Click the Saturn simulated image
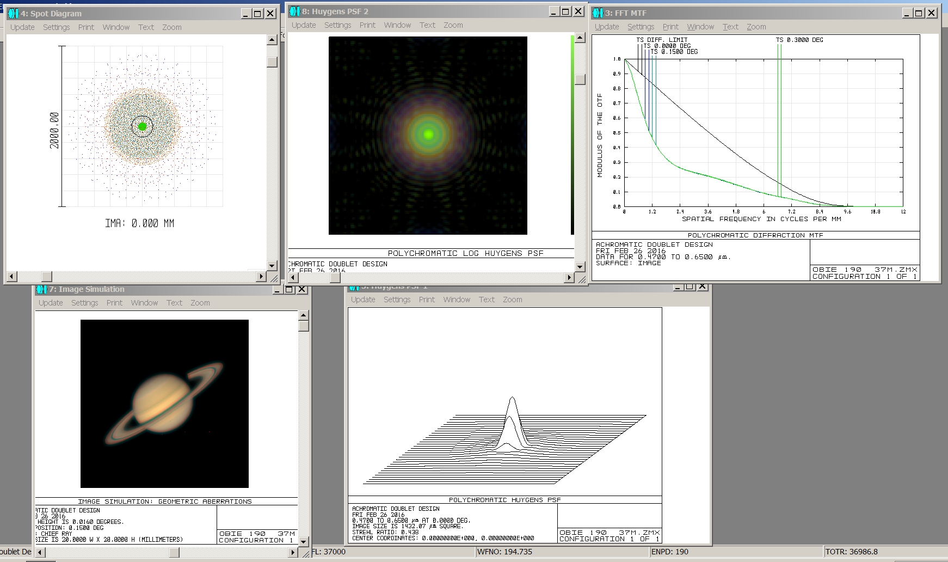 click(x=164, y=404)
